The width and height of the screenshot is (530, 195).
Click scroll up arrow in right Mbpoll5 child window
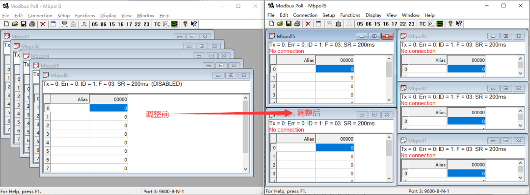coord(389,59)
